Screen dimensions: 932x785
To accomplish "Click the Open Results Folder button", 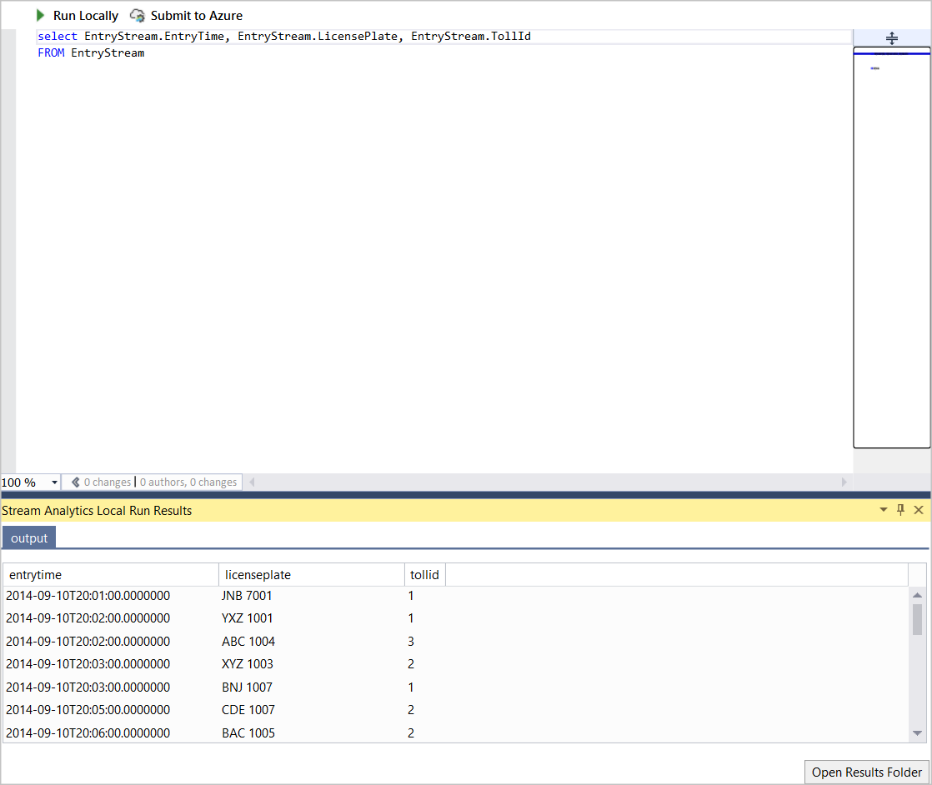I will click(x=867, y=772).
